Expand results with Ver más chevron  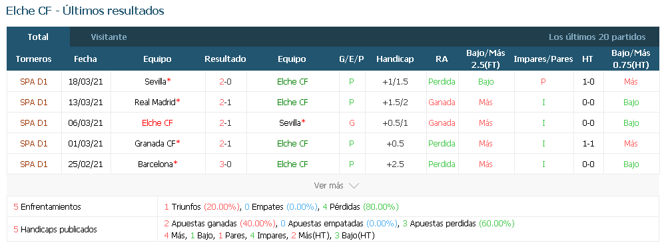coord(336,186)
